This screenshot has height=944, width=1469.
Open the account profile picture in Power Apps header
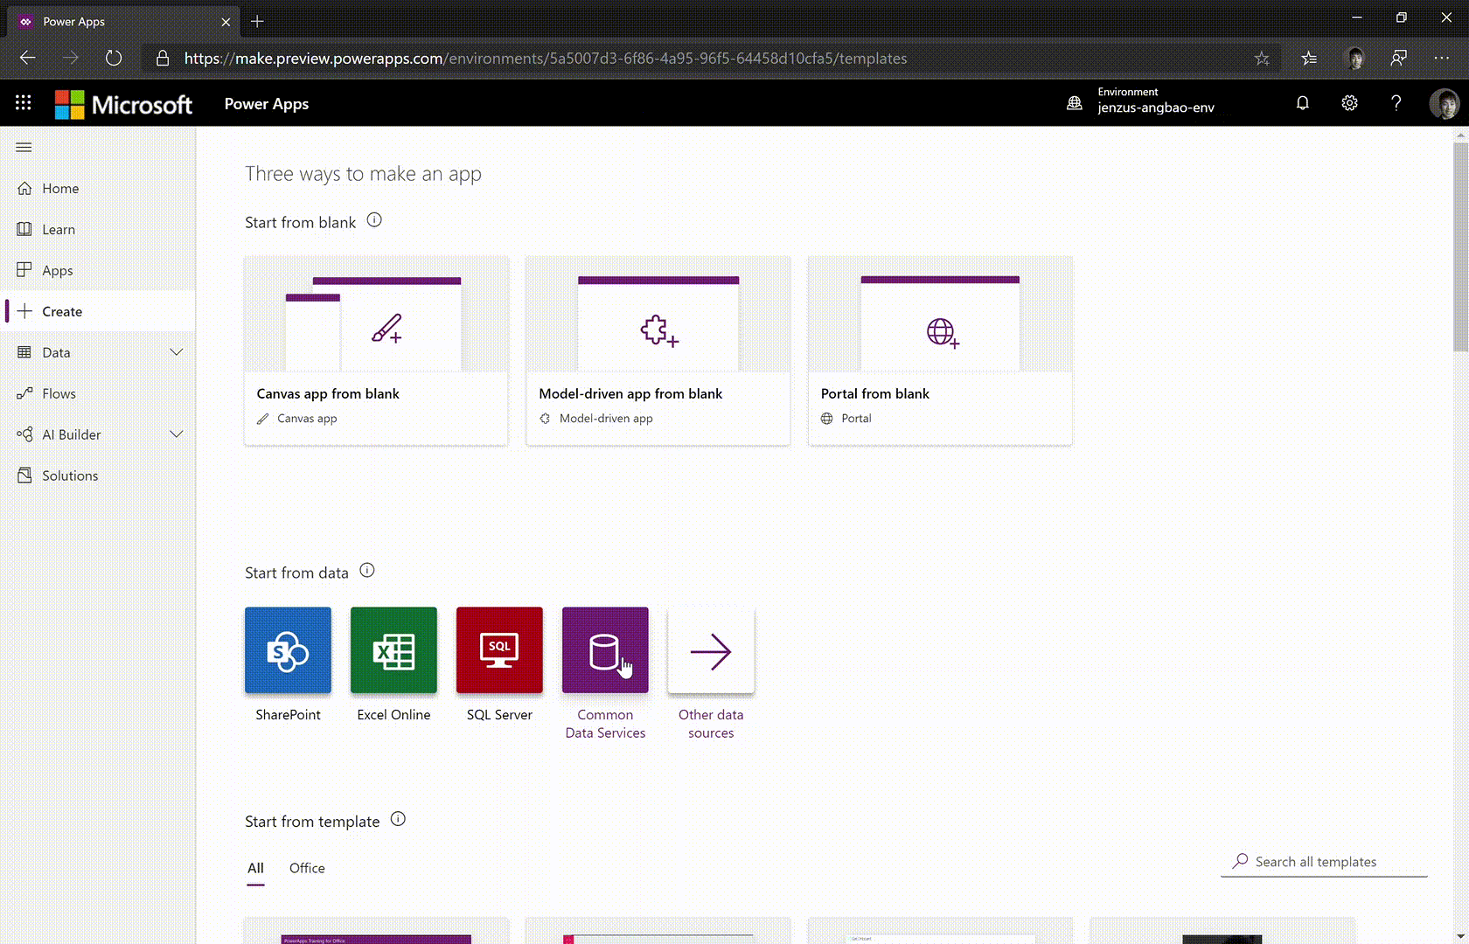(x=1444, y=103)
